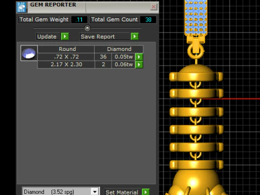Select the 0.05tw weight cell
This screenshot has height=195, width=260.
(x=123, y=57)
